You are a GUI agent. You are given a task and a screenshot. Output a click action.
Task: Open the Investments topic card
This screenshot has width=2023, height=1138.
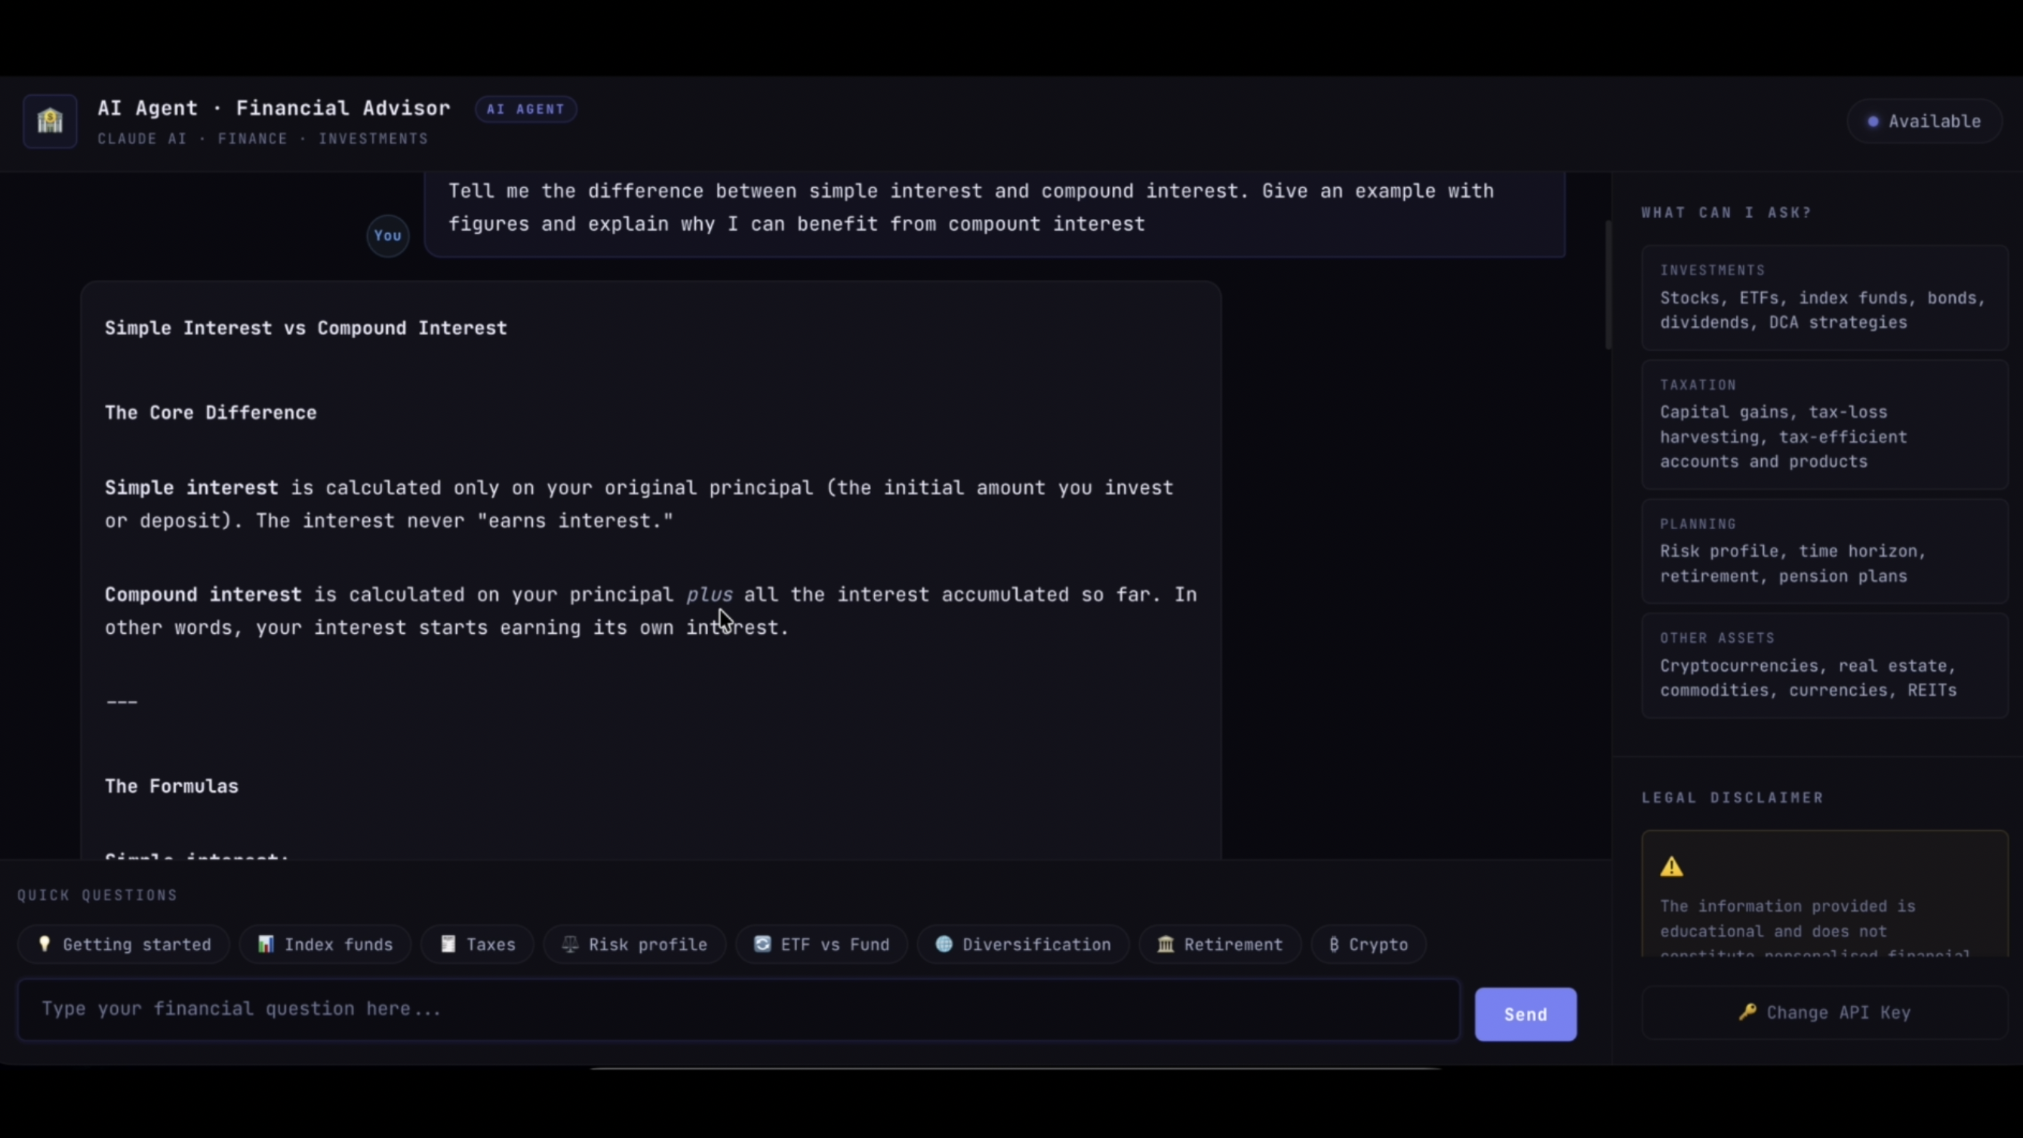click(1824, 297)
